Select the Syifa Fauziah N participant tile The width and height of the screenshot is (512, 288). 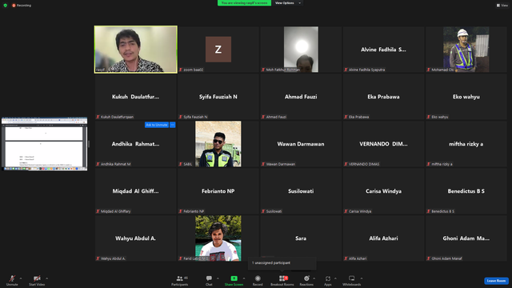click(x=218, y=97)
